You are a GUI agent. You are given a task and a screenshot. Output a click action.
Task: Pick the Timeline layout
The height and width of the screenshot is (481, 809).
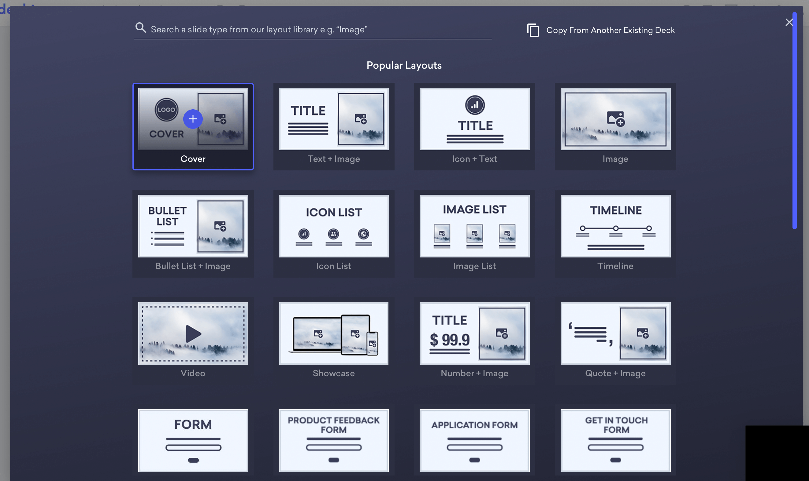coord(615,233)
